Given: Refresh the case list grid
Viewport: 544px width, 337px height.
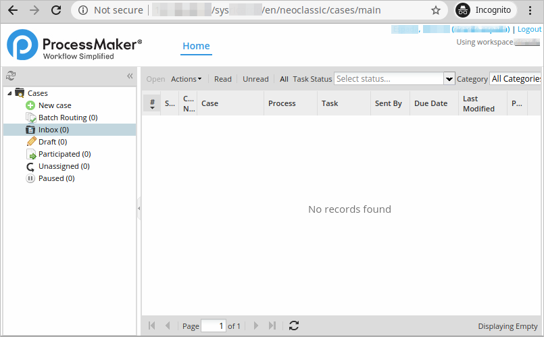Looking at the screenshot, I should 293,326.
